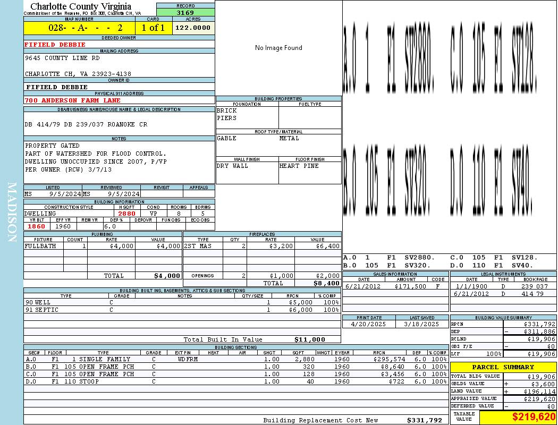Click effective year 1960 in building information
The image size is (558, 425).
tap(63, 226)
